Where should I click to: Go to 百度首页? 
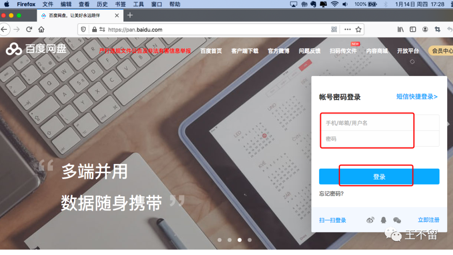click(211, 51)
